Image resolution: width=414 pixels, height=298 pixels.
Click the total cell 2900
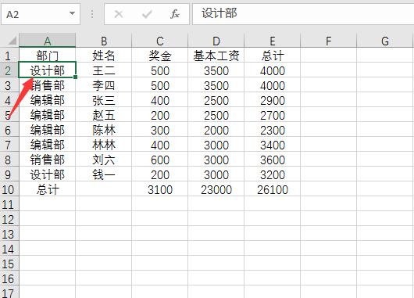click(x=272, y=100)
